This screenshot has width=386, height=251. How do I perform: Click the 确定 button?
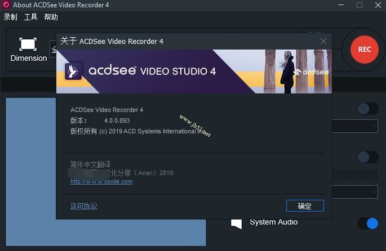tap(305, 206)
